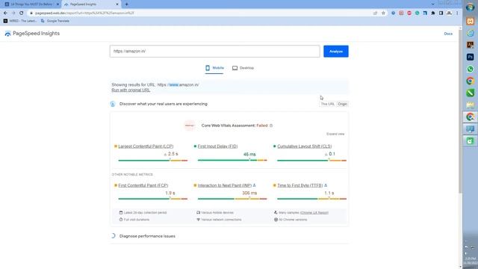The height and width of the screenshot is (269, 478).
Task: Switch to the first browser tab
Action: [31, 4]
